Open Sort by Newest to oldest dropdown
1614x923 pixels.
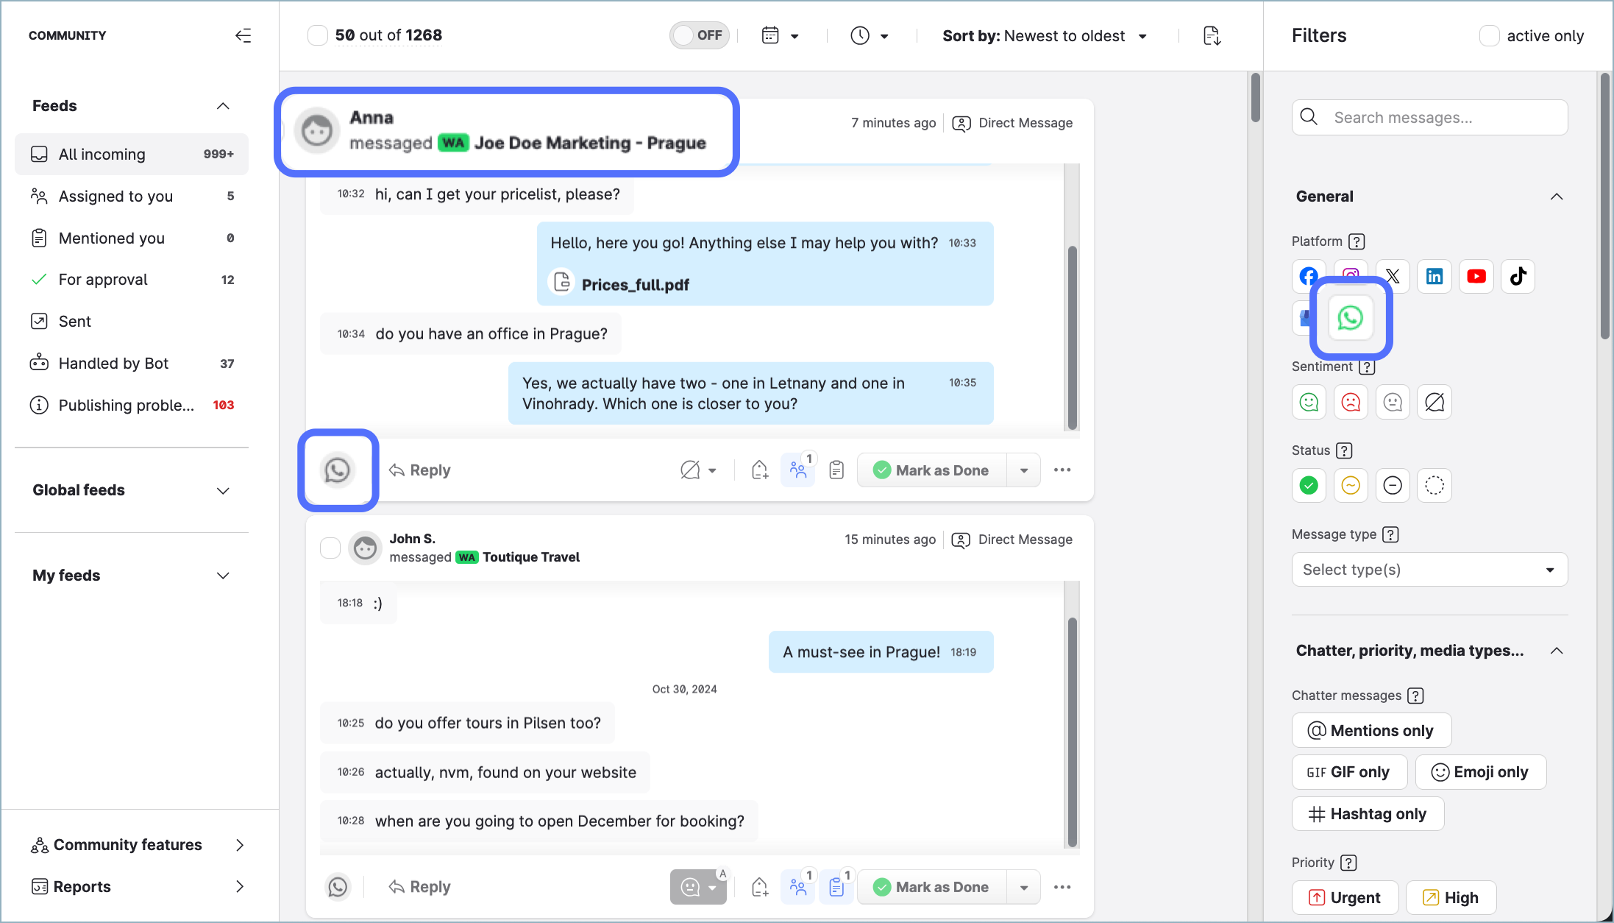pos(1045,36)
